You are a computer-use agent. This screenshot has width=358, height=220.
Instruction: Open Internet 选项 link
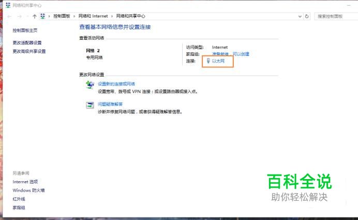click(x=25, y=182)
